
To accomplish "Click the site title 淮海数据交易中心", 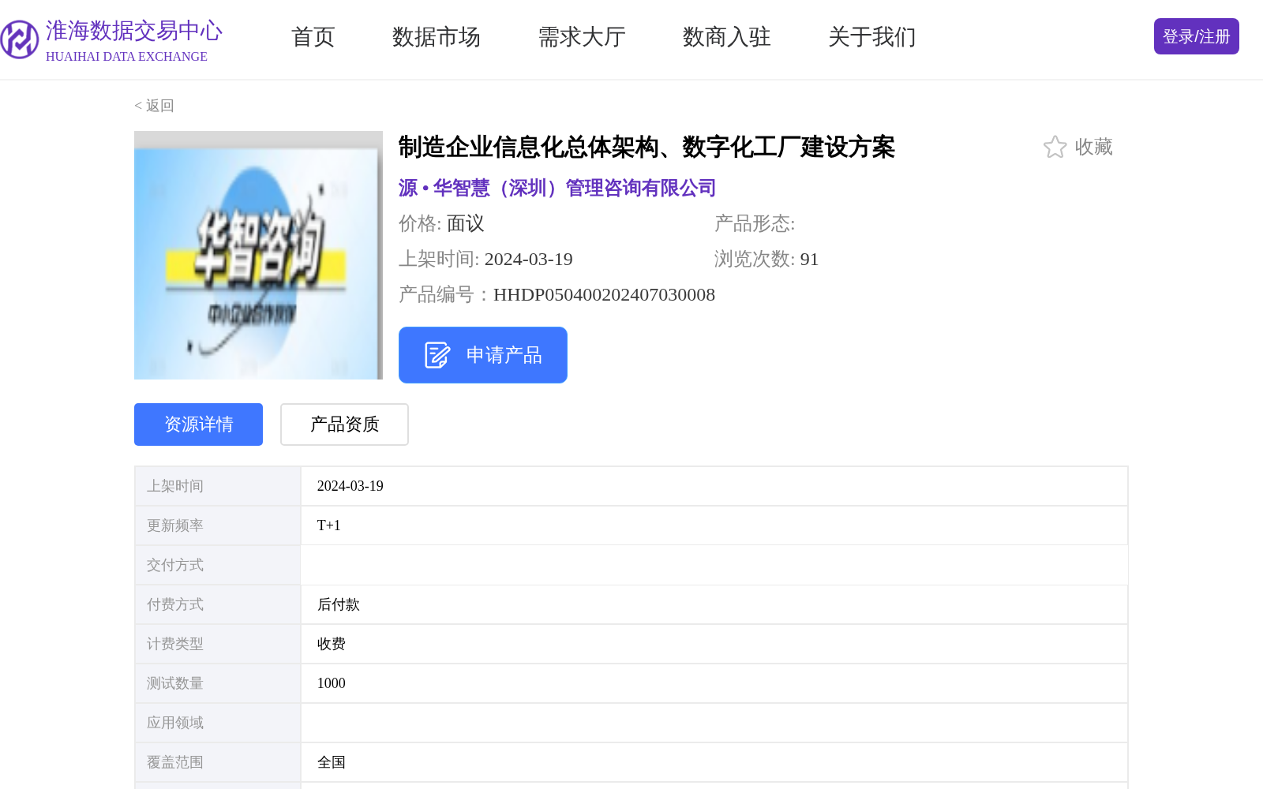I will [134, 31].
